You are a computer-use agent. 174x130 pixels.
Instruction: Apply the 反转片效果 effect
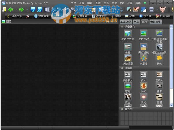[x=128, y=33]
